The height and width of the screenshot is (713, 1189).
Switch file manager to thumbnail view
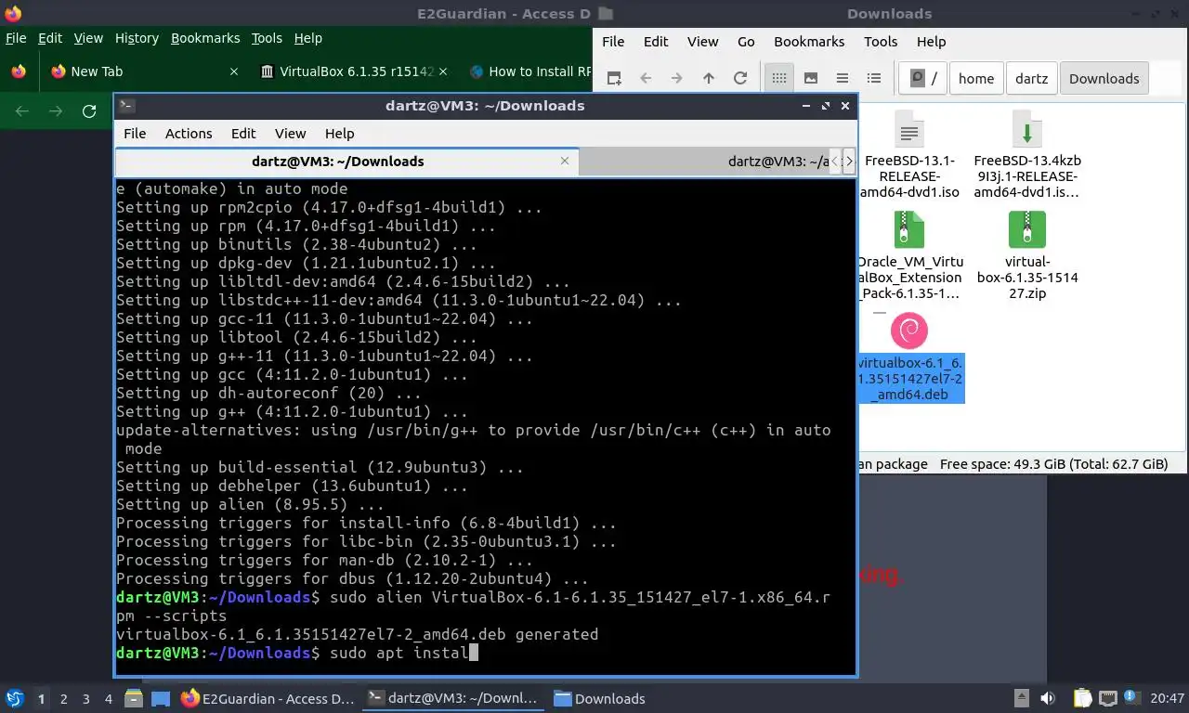[x=811, y=79]
